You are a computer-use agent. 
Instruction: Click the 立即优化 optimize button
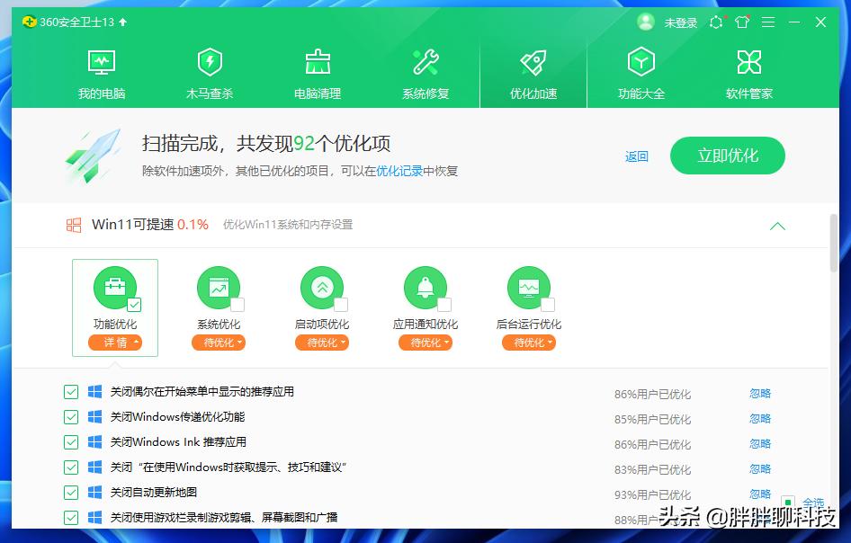coord(727,155)
